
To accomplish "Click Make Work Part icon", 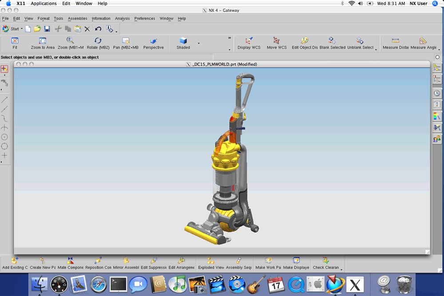I will click(x=268, y=260).
